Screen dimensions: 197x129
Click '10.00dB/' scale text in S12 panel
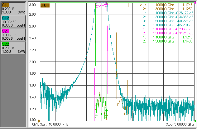tap(9, 22)
